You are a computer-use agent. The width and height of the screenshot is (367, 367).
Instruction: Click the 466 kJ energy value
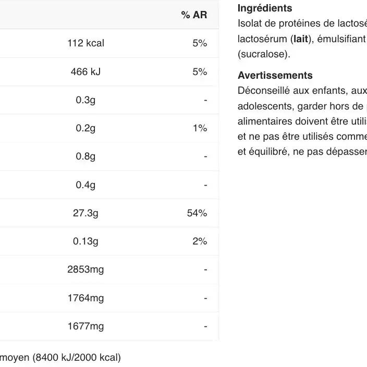pyautogui.click(x=85, y=72)
